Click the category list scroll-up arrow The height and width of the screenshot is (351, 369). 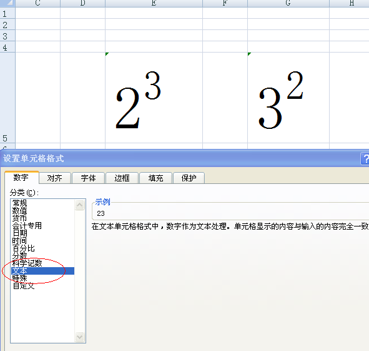(x=79, y=205)
